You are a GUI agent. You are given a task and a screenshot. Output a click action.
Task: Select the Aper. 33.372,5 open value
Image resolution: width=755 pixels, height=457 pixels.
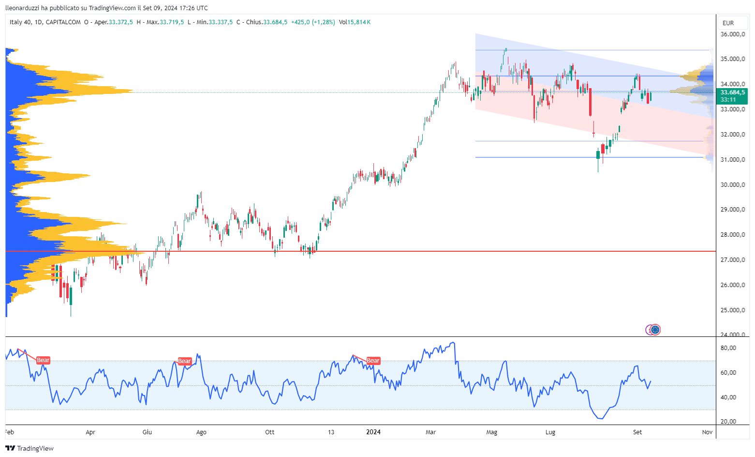pyautogui.click(x=113, y=22)
